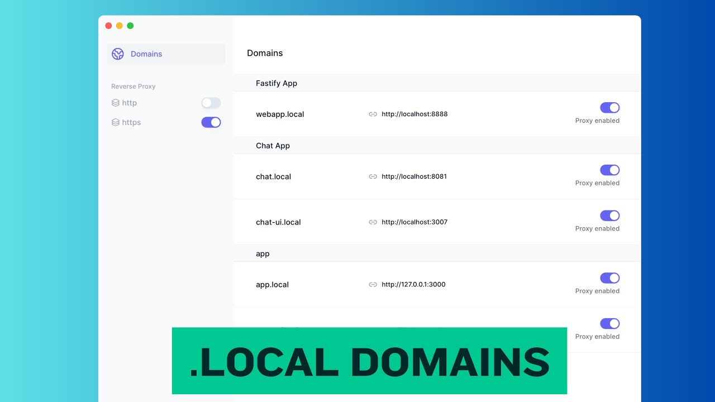715x402 pixels.
Task: Disable the https reverse proxy toggle
Action: point(211,122)
